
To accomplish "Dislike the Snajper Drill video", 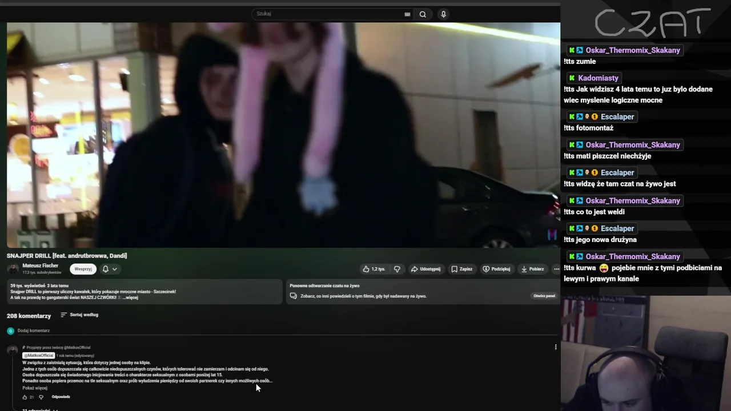I will pyautogui.click(x=397, y=269).
